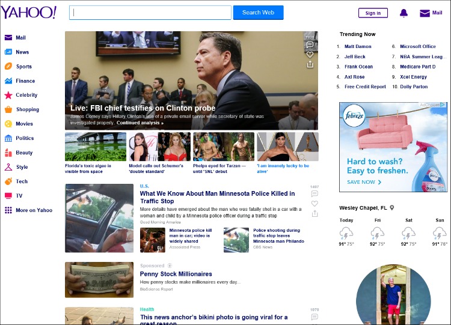Select the Finance chart icon in the sidebar

(x=8, y=81)
